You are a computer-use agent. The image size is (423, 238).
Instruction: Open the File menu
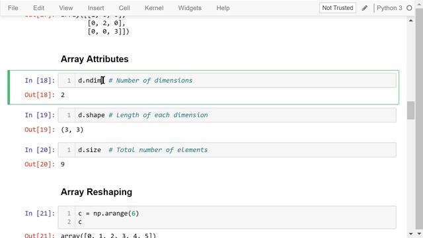click(13, 8)
